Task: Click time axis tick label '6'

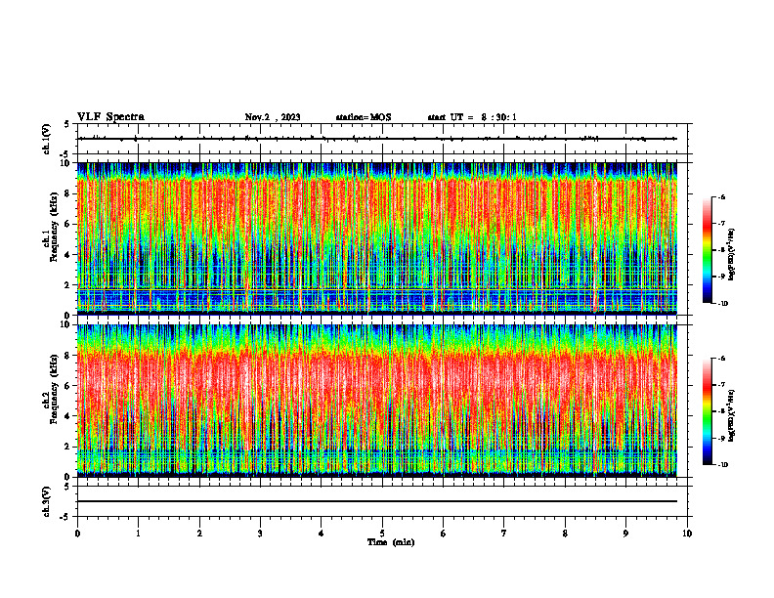Action: (x=444, y=534)
